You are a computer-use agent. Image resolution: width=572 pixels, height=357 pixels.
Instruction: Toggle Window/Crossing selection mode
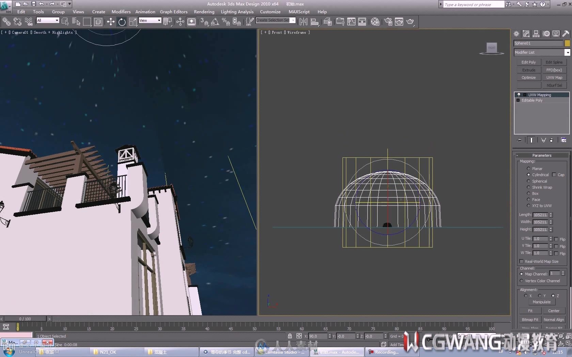point(98,22)
